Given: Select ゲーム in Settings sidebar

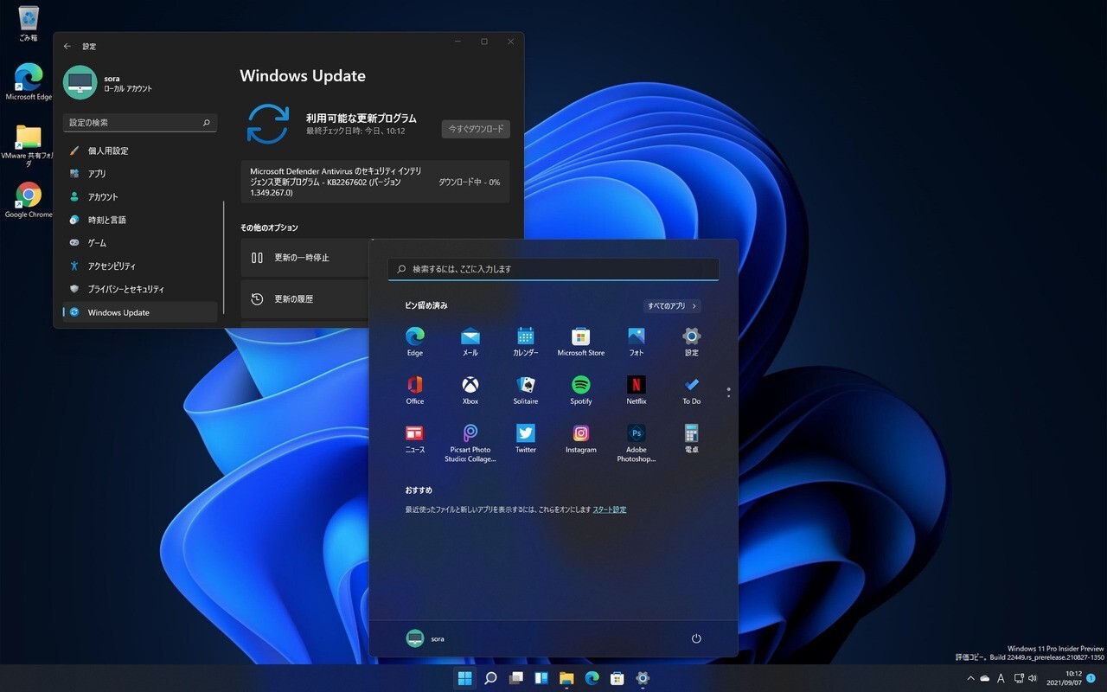Looking at the screenshot, I should 140,243.
